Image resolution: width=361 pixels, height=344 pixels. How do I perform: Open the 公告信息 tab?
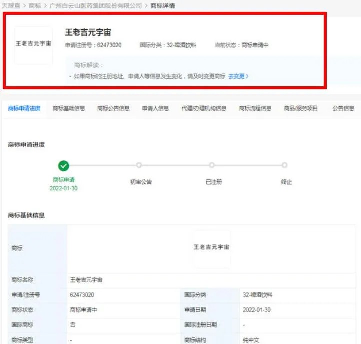(x=343, y=108)
